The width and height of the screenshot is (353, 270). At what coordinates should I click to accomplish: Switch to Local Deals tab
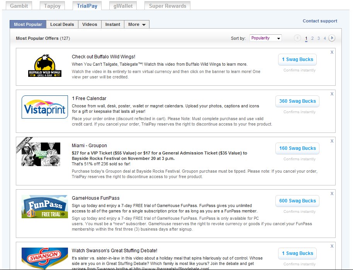click(62, 24)
